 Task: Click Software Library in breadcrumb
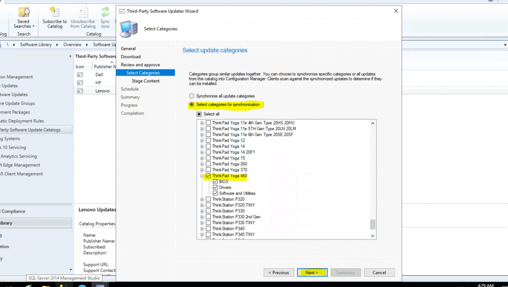pos(36,45)
